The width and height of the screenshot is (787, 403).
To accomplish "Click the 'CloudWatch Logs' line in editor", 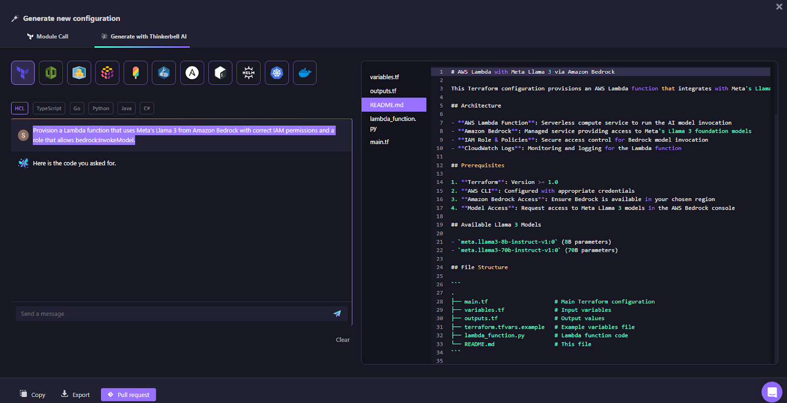I will 566,148.
